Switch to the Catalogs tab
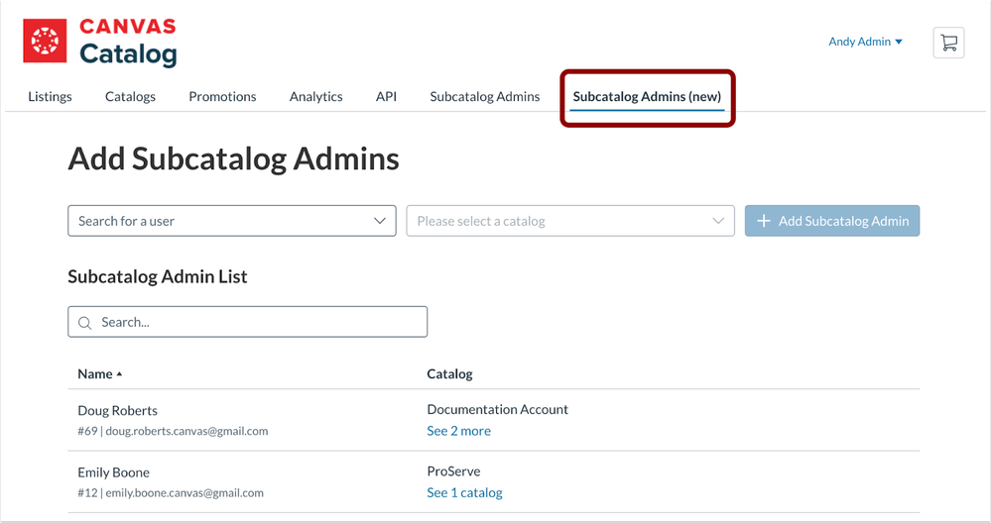Screen dimensions: 991x523 tap(130, 96)
